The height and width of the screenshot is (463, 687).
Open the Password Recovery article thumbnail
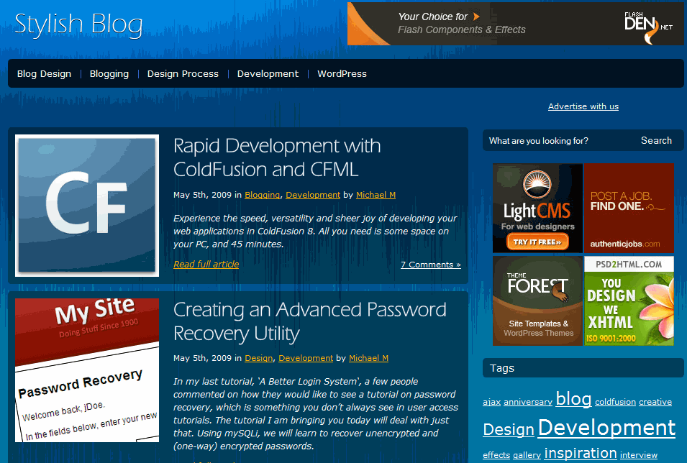(x=87, y=370)
